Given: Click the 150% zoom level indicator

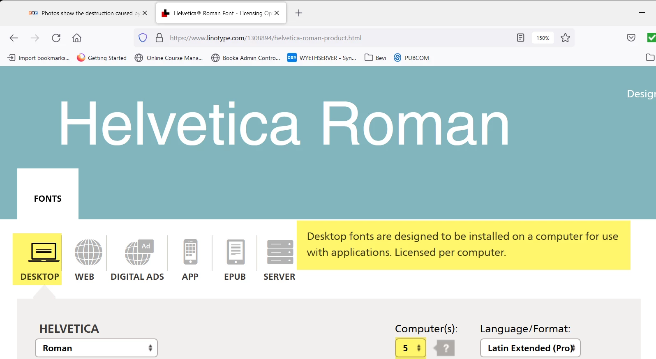Looking at the screenshot, I should [x=543, y=38].
